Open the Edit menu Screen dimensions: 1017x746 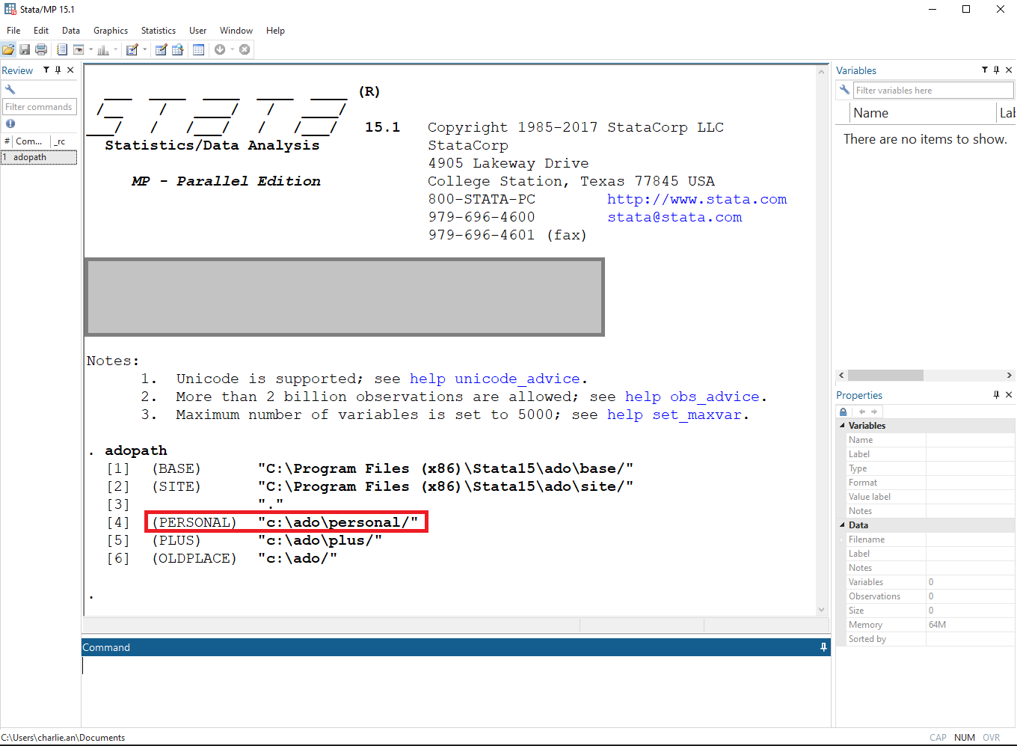tap(41, 31)
